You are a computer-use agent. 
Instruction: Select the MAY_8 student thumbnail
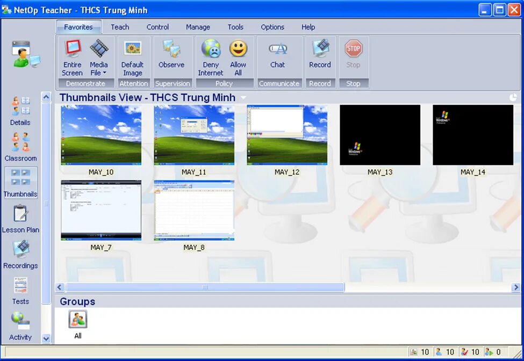(x=194, y=210)
